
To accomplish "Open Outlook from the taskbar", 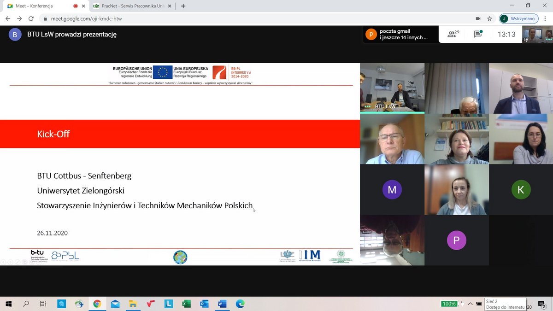I will [204, 304].
